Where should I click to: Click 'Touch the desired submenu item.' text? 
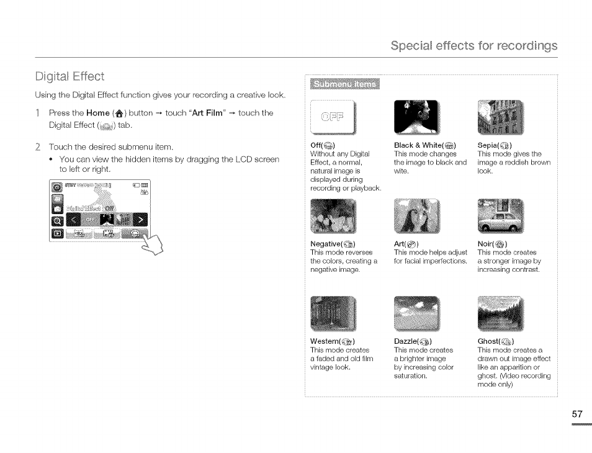click(111, 147)
